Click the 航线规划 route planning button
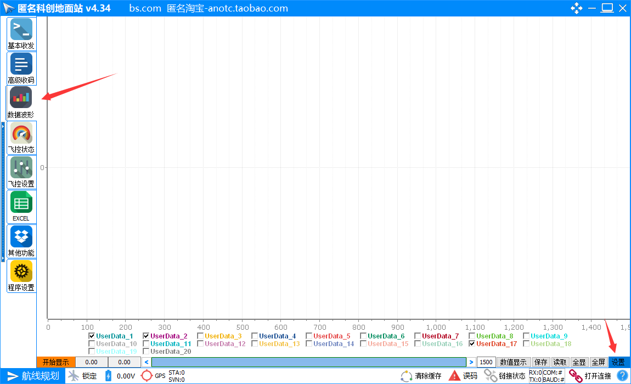Image resolution: width=631 pixels, height=384 pixels. point(32,376)
